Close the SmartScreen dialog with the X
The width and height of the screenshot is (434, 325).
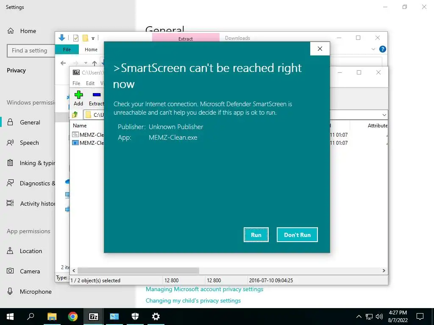320,49
